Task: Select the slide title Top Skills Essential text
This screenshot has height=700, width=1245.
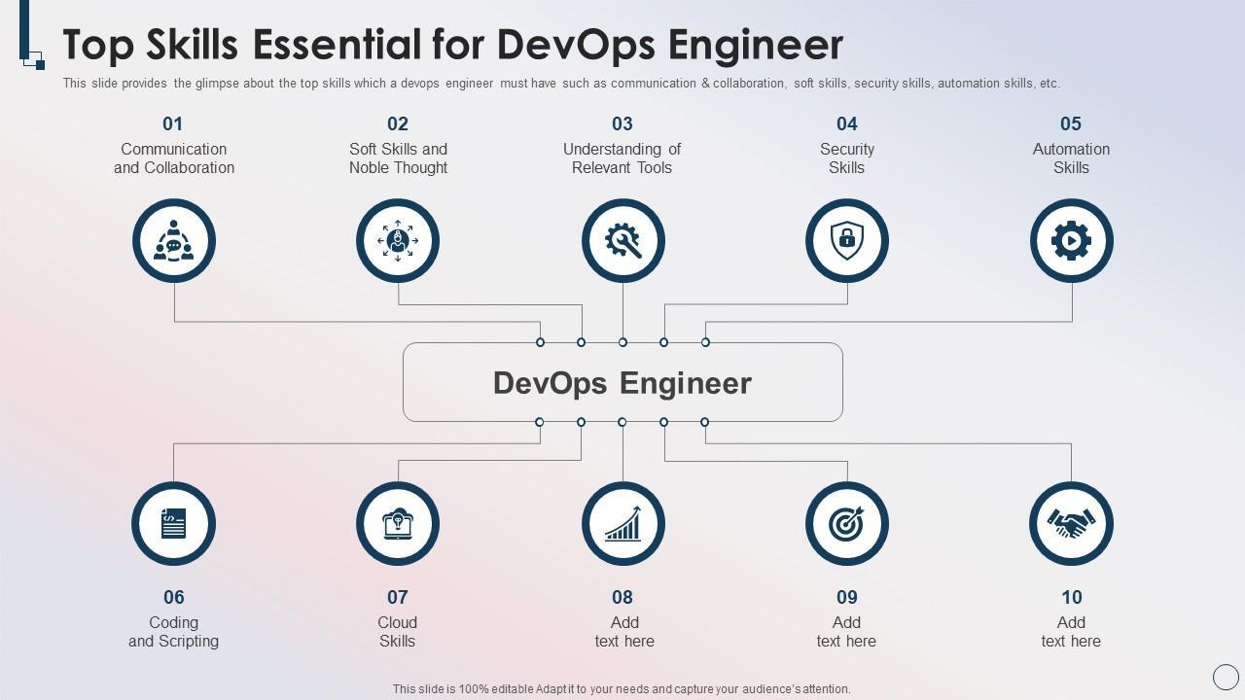Action: click(x=450, y=44)
